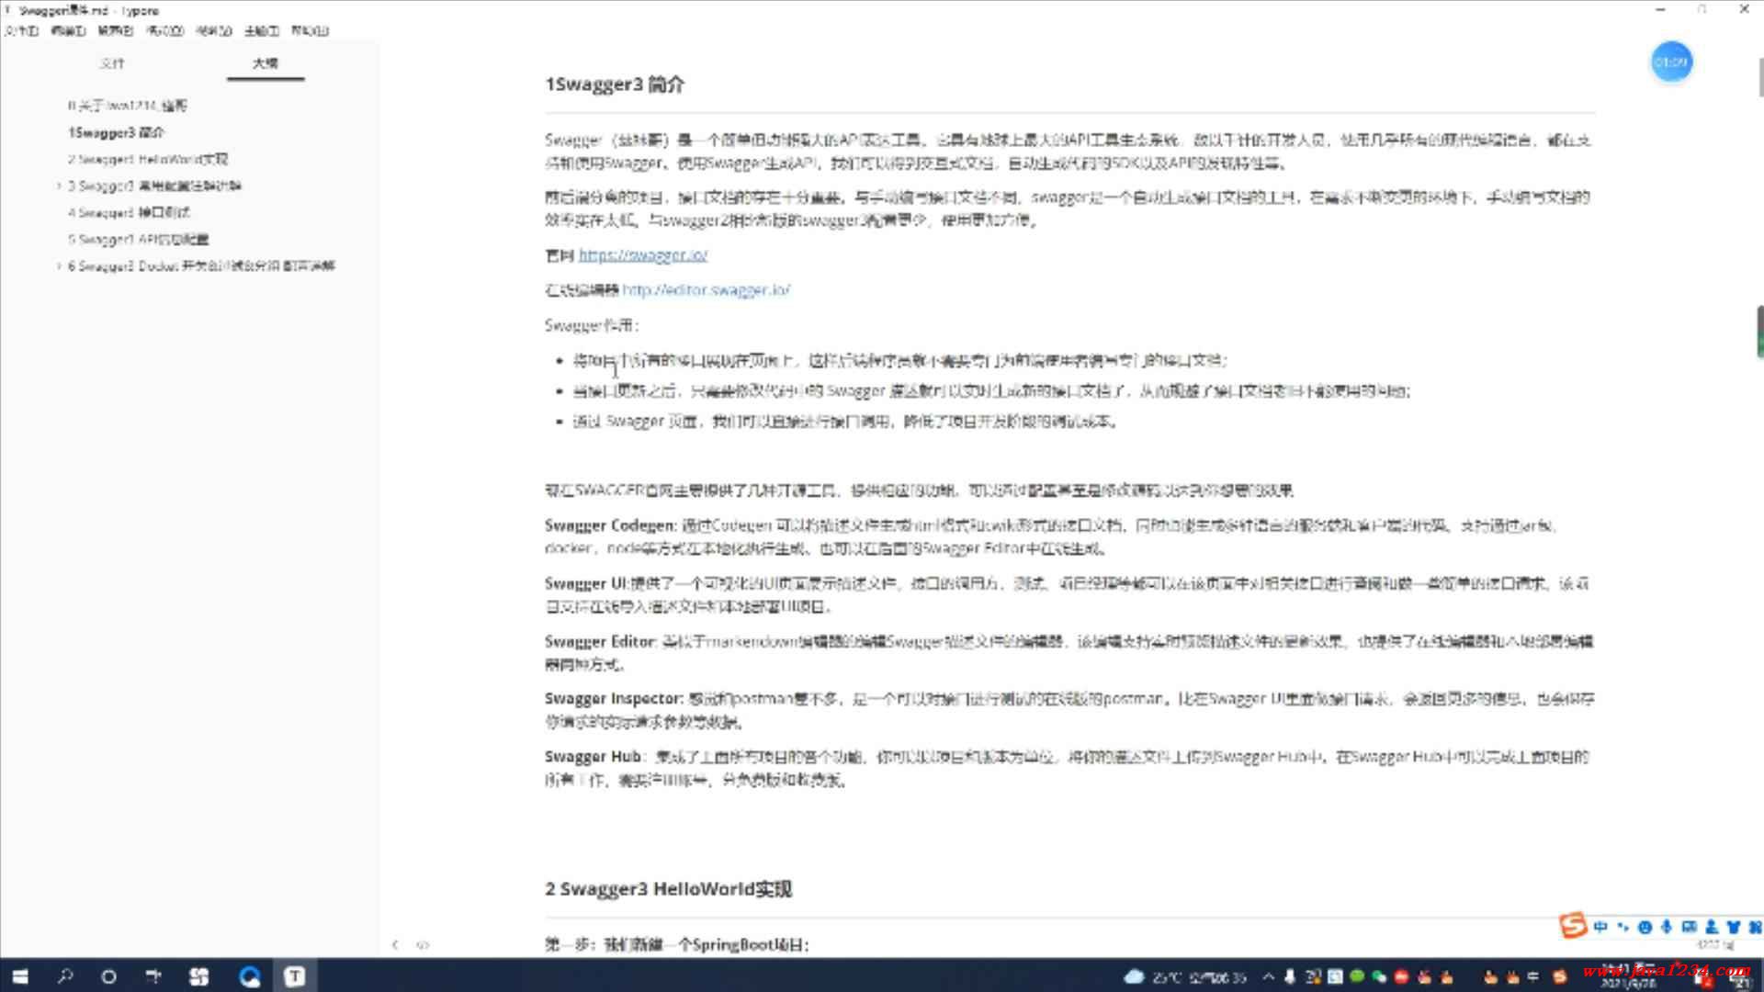Open Sogou skin shirt icon

[1733, 927]
